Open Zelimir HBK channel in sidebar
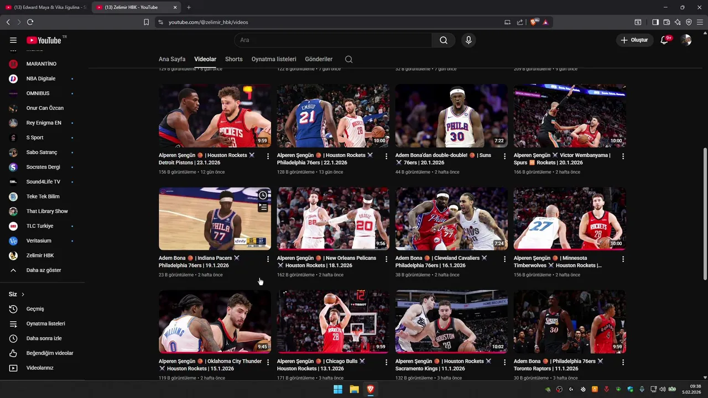 click(39, 255)
